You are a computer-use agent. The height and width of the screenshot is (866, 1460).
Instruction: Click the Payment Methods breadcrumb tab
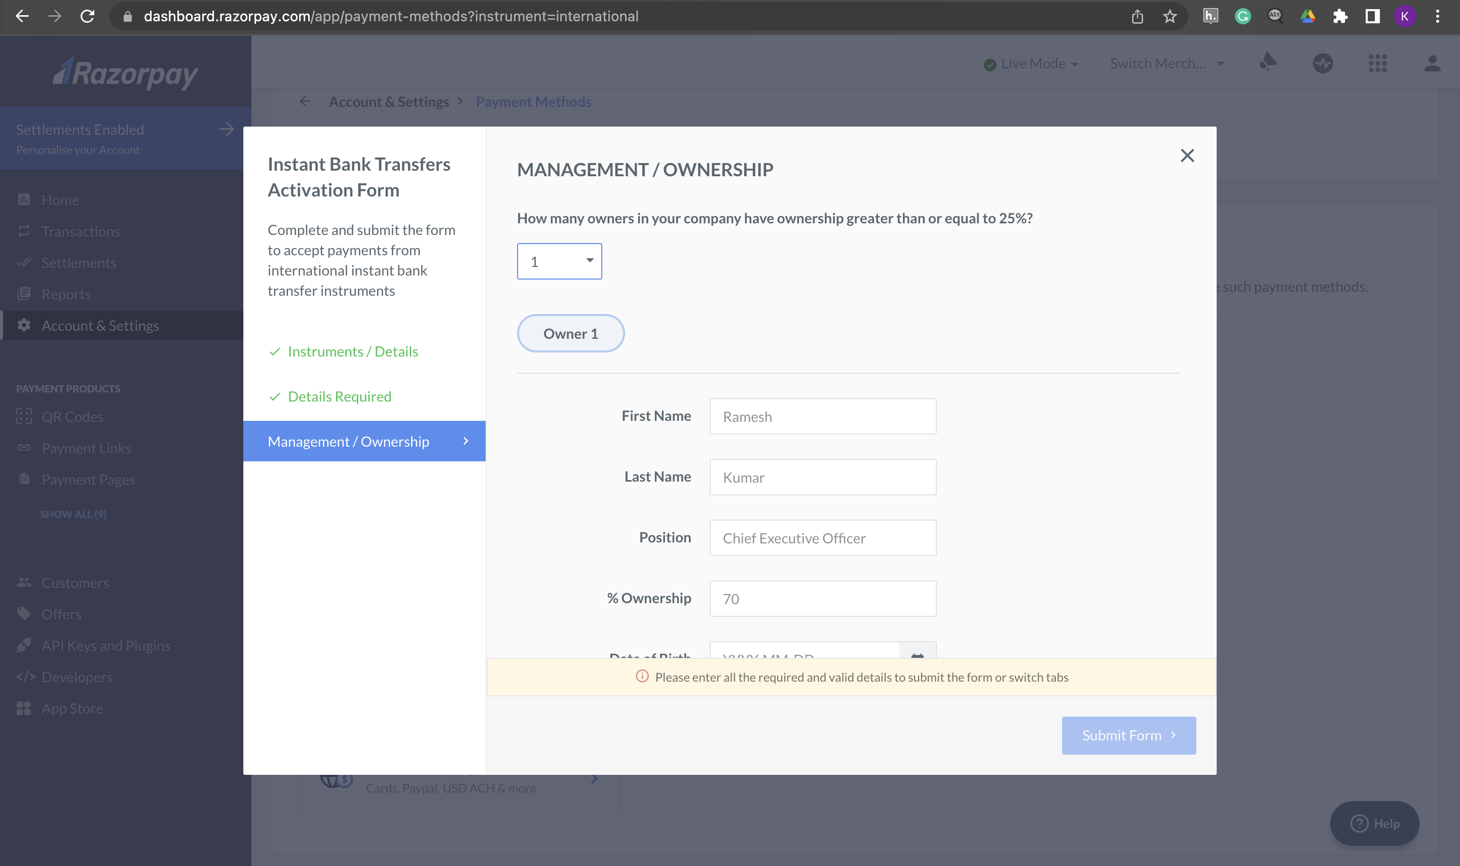point(533,101)
